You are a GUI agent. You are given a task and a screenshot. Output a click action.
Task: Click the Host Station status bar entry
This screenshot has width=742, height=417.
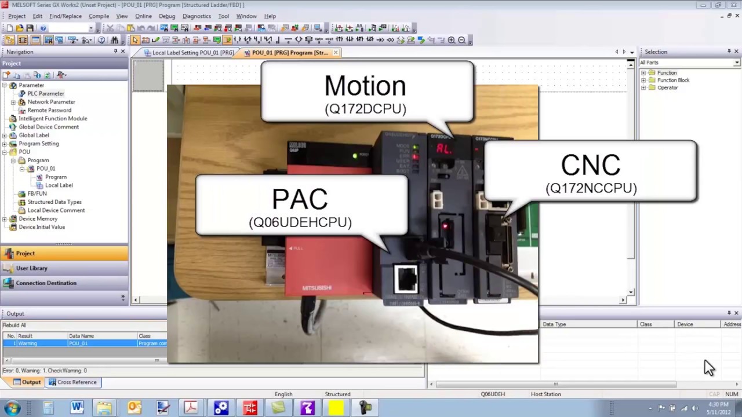click(546, 394)
